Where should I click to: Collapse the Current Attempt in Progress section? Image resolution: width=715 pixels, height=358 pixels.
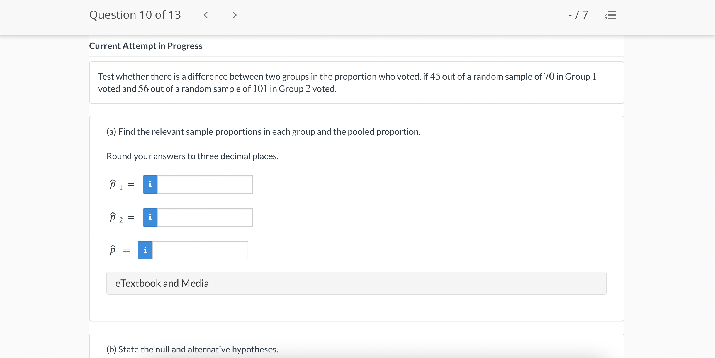pyautogui.click(x=146, y=46)
